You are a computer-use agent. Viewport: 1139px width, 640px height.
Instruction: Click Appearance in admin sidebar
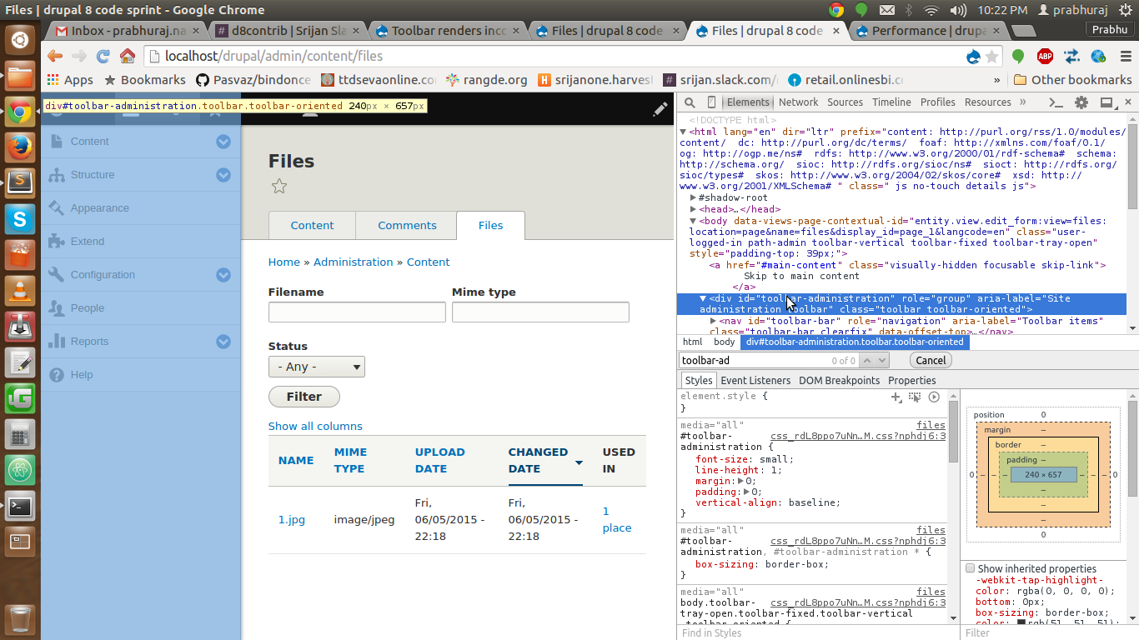pos(100,208)
